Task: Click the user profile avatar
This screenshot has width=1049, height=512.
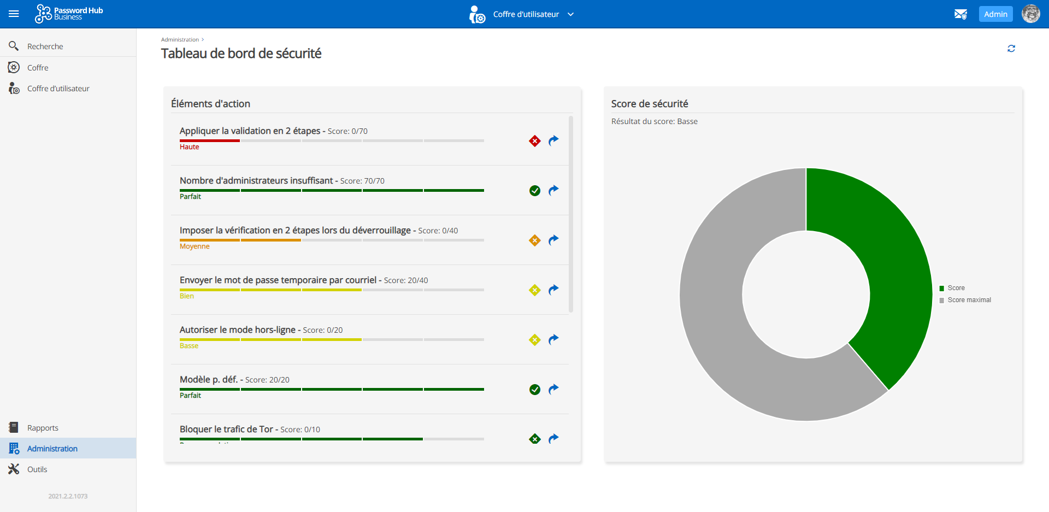Action: pos(1030,14)
